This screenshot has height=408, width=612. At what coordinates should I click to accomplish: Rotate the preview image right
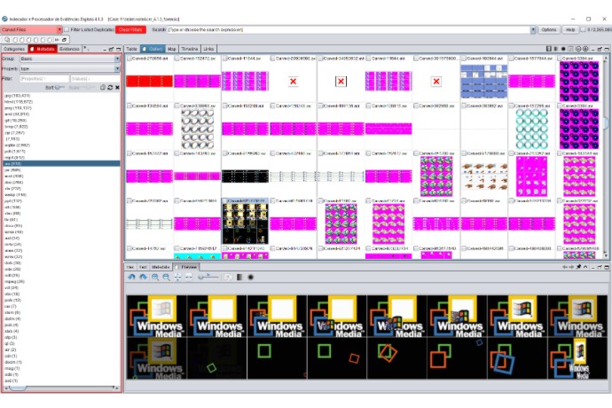pyautogui.click(x=143, y=277)
